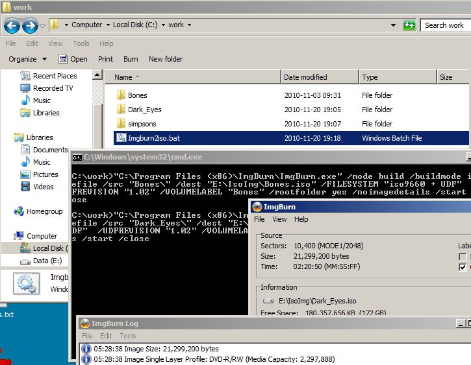Click info icon beside Single Layer Profile entry
This screenshot has height=365, width=471.
[x=86, y=359]
